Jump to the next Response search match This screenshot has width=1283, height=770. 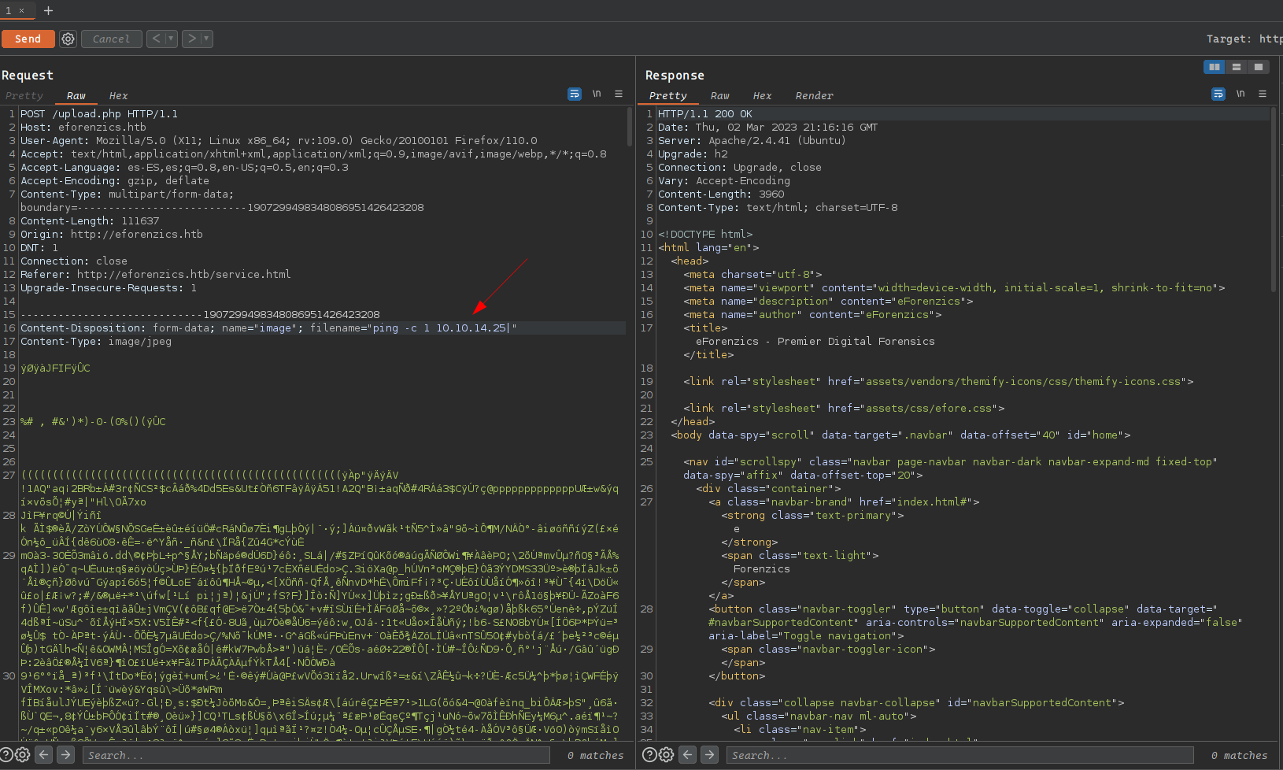710,754
